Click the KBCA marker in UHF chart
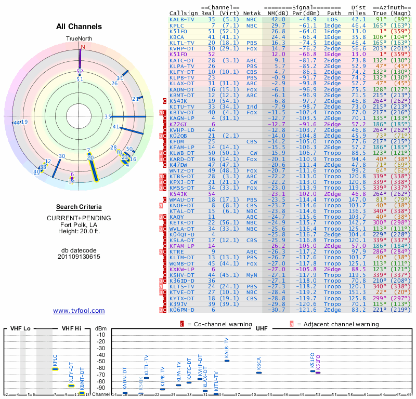 tap(259, 373)
